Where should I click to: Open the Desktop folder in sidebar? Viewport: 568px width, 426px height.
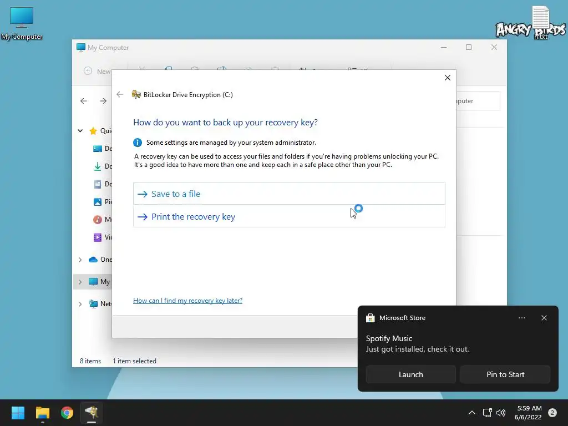[102, 149]
